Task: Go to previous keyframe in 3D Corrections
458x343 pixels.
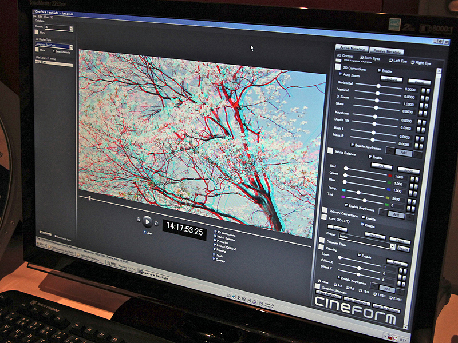Action: pyautogui.click(x=390, y=151)
